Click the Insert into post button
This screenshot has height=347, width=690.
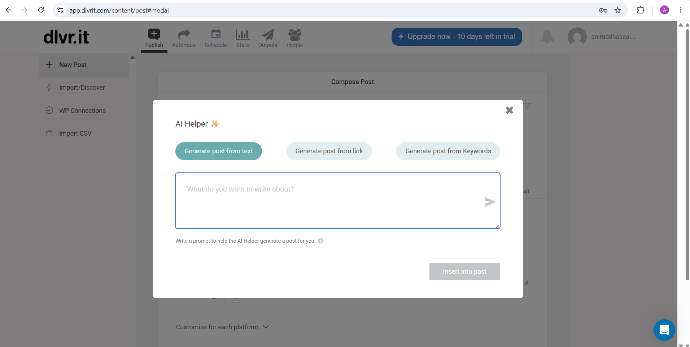click(x=465, y=271)
